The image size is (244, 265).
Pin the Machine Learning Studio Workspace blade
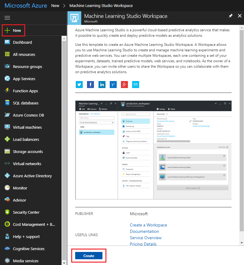(x=230, y=16)
